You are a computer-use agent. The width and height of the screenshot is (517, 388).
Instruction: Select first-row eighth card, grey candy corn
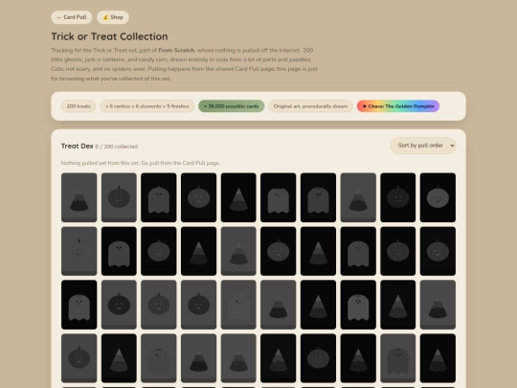click(358, 197)
